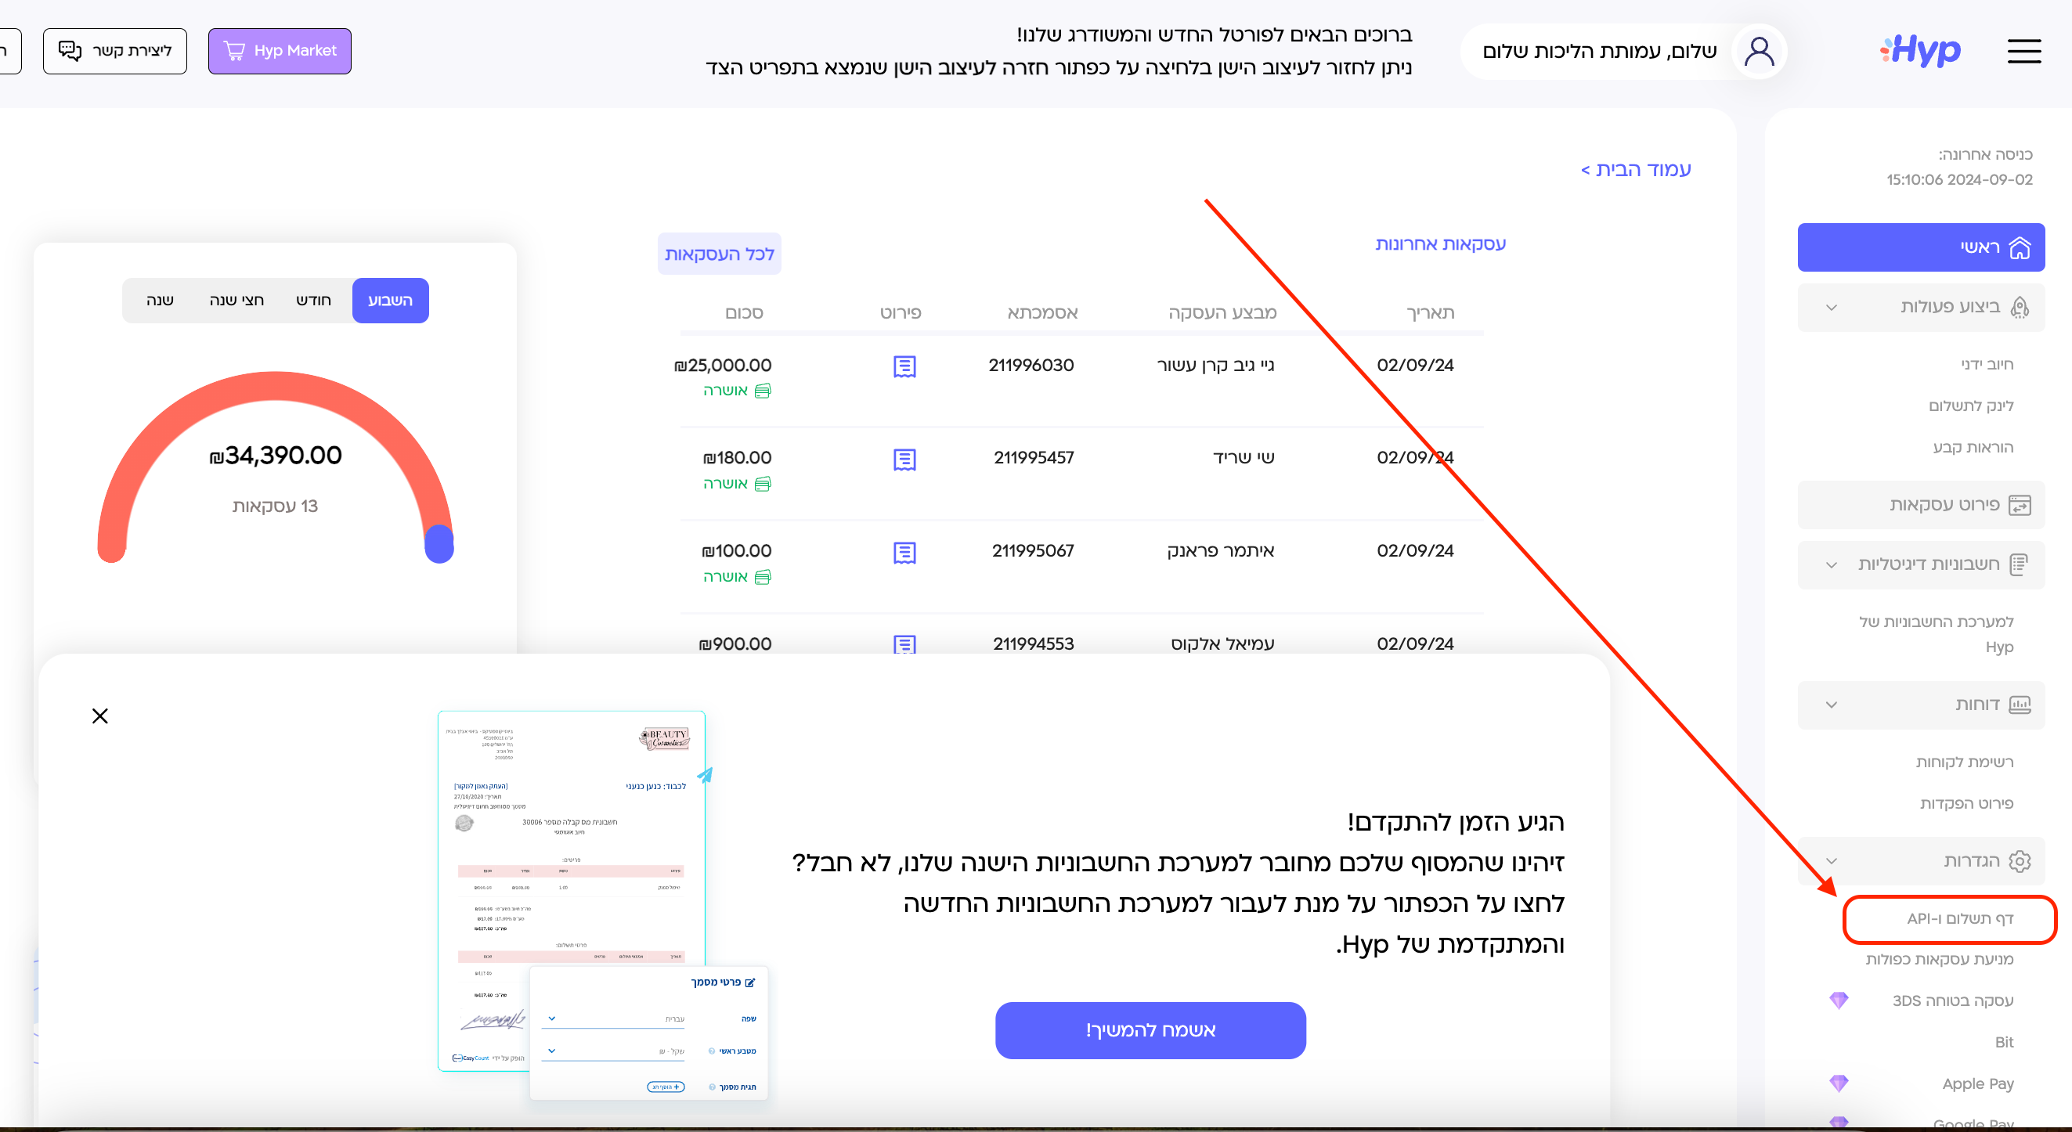
Task: Click the Hyp logo
Action: [x=1920, y=52]
